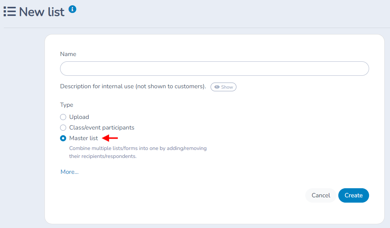The height and width of the screenshot is (228, 390).
Task: Click into the Name input field
Action: pyautogui.click(x=214, y=69)
